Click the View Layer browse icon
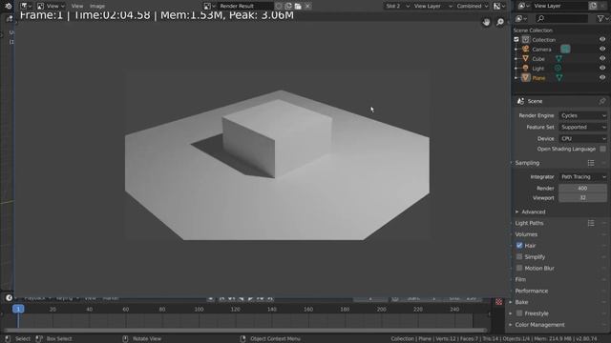Screen dimensions: 611x343 pos(523,6)
